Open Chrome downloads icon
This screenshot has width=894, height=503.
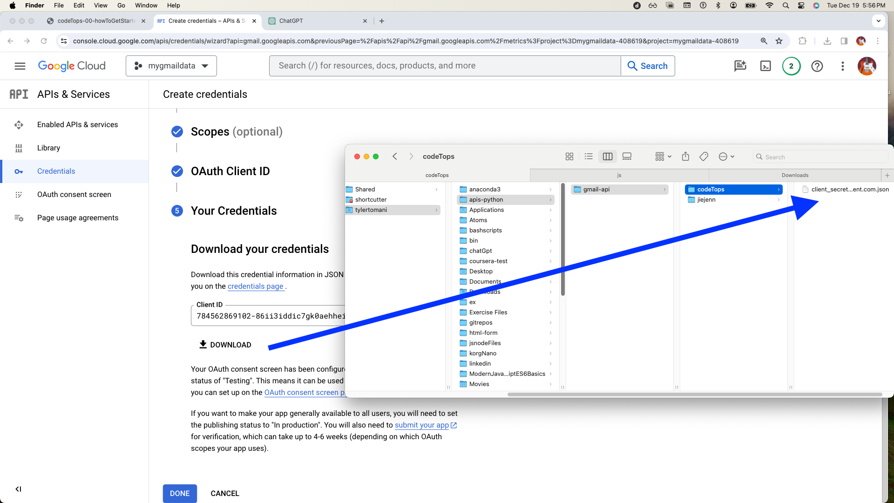click(827, 41)
